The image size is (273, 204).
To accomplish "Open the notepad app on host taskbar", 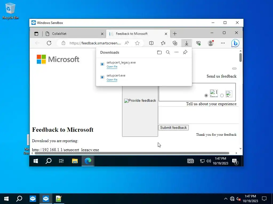I will [x=59, y=199].
